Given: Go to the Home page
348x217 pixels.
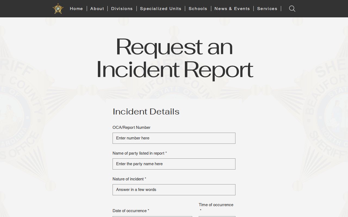Looking at the screenshot, I should point(76,9).
